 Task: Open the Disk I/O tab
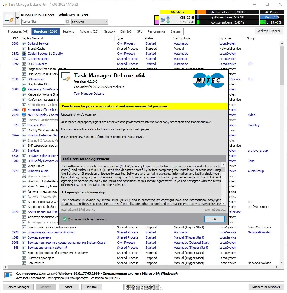coord(126,31)
